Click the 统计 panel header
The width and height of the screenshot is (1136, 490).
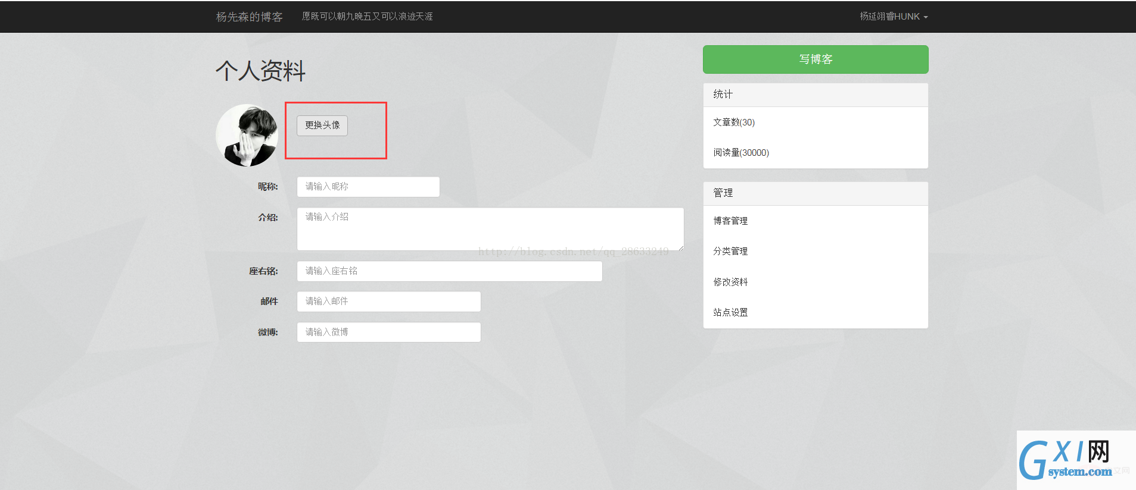(x=816, y=95)
